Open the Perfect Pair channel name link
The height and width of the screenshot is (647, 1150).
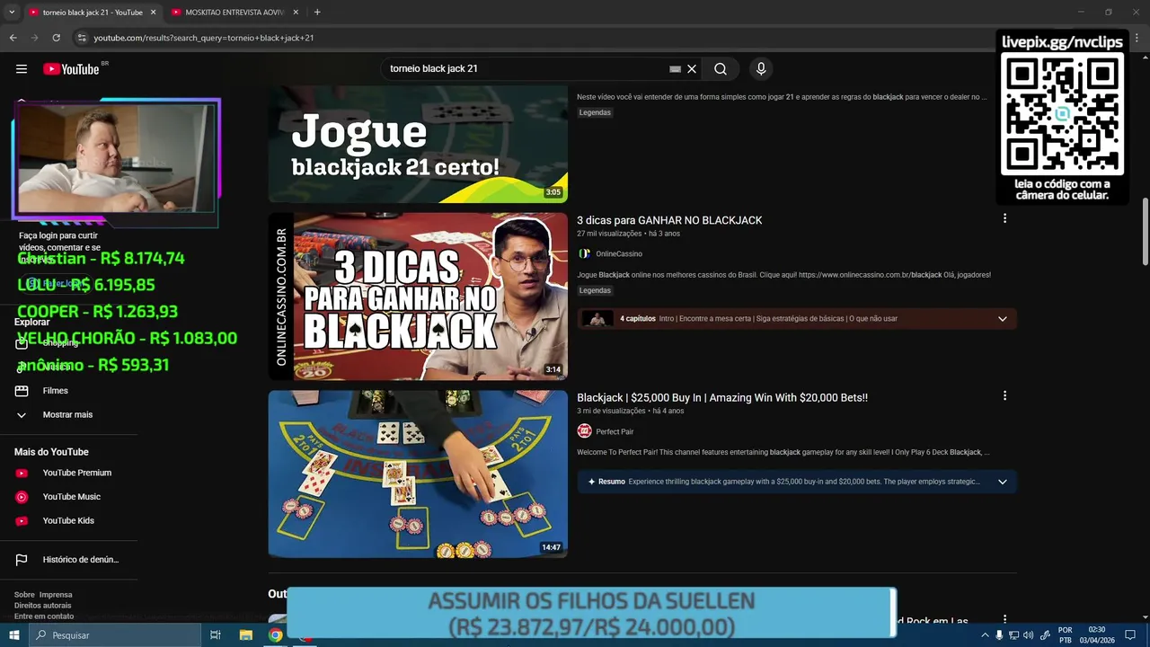(x=615, y=431)
